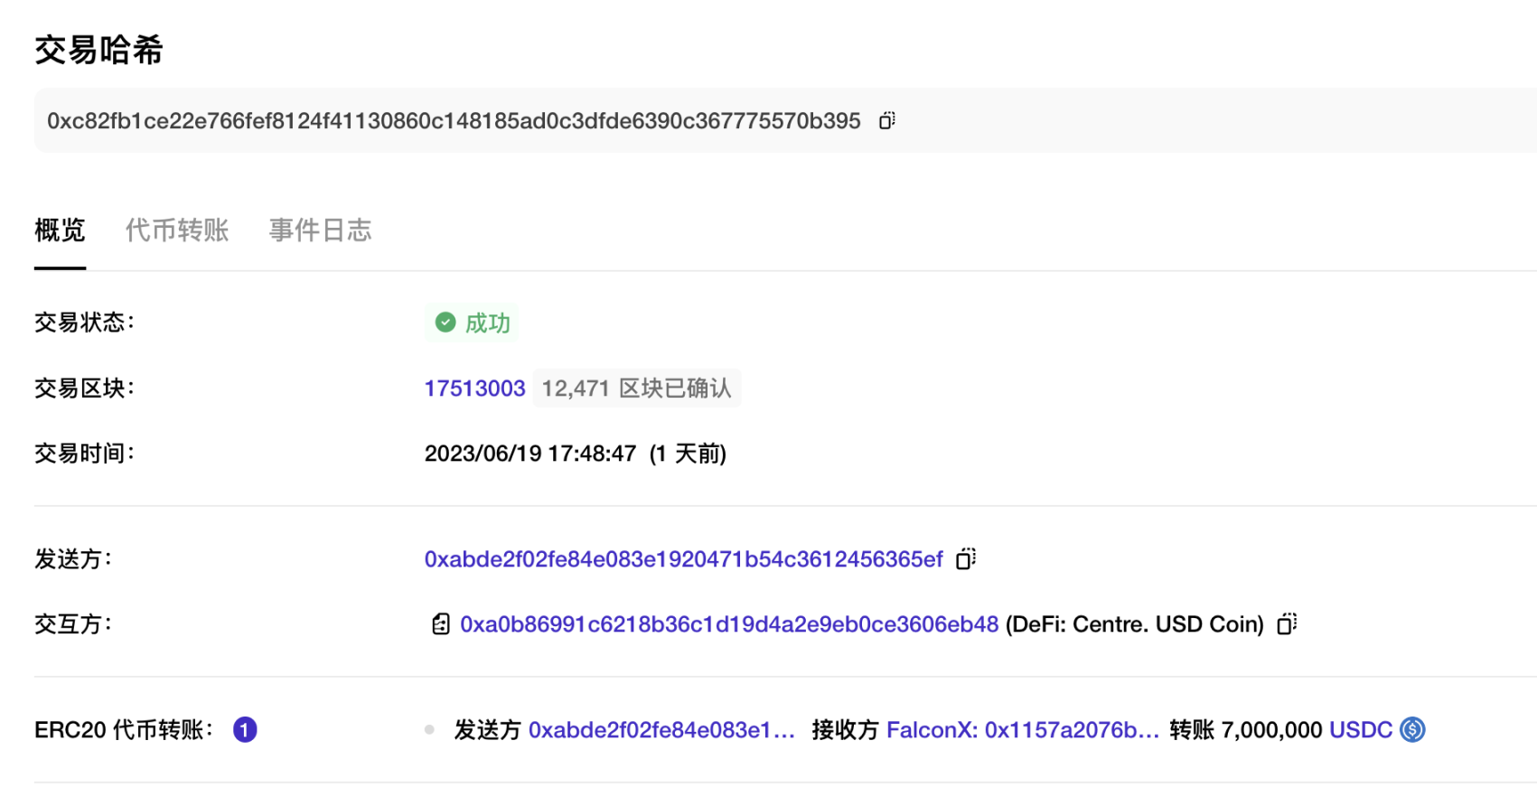This screenshot has height=797, width=1537.
Task: Click the ERC20 代币转账: label
Action: [124, 730]
